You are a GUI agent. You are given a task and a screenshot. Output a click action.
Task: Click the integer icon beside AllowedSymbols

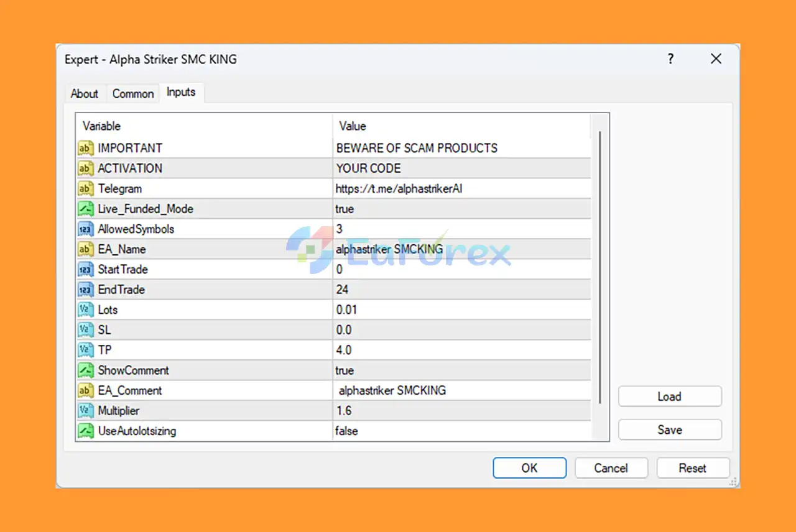point(85,229)
